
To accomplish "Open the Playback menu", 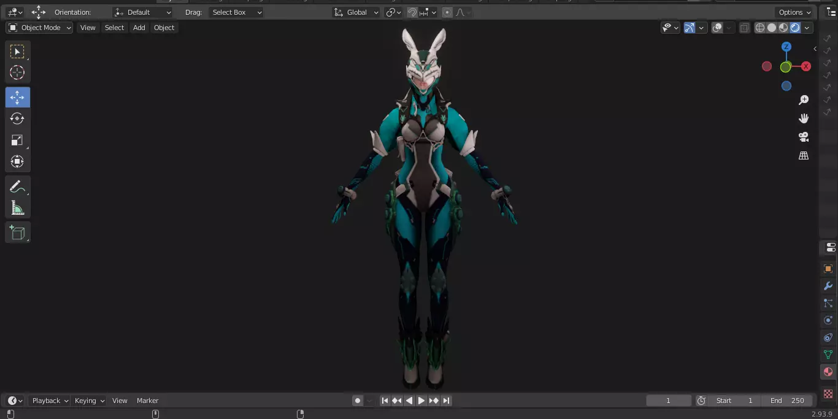I will pos(50,401).
